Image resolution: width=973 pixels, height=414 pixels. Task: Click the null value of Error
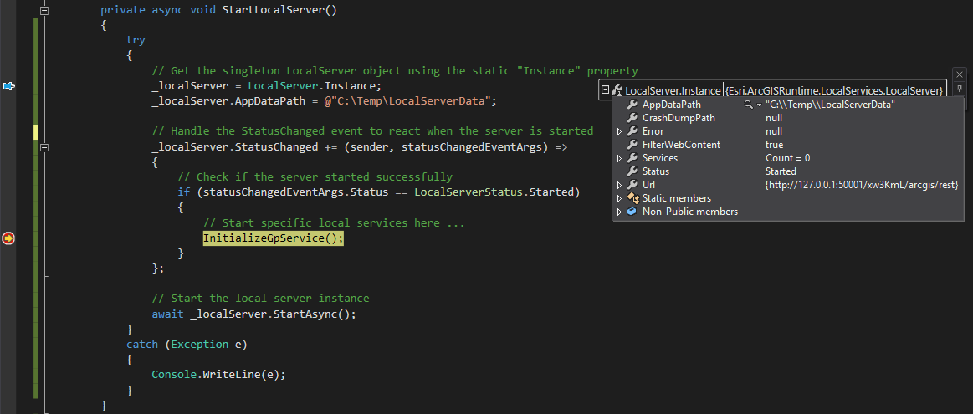pyautogui.click(x=774, y=131)
